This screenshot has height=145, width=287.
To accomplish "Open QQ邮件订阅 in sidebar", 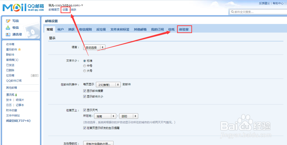I will (14, 81).
